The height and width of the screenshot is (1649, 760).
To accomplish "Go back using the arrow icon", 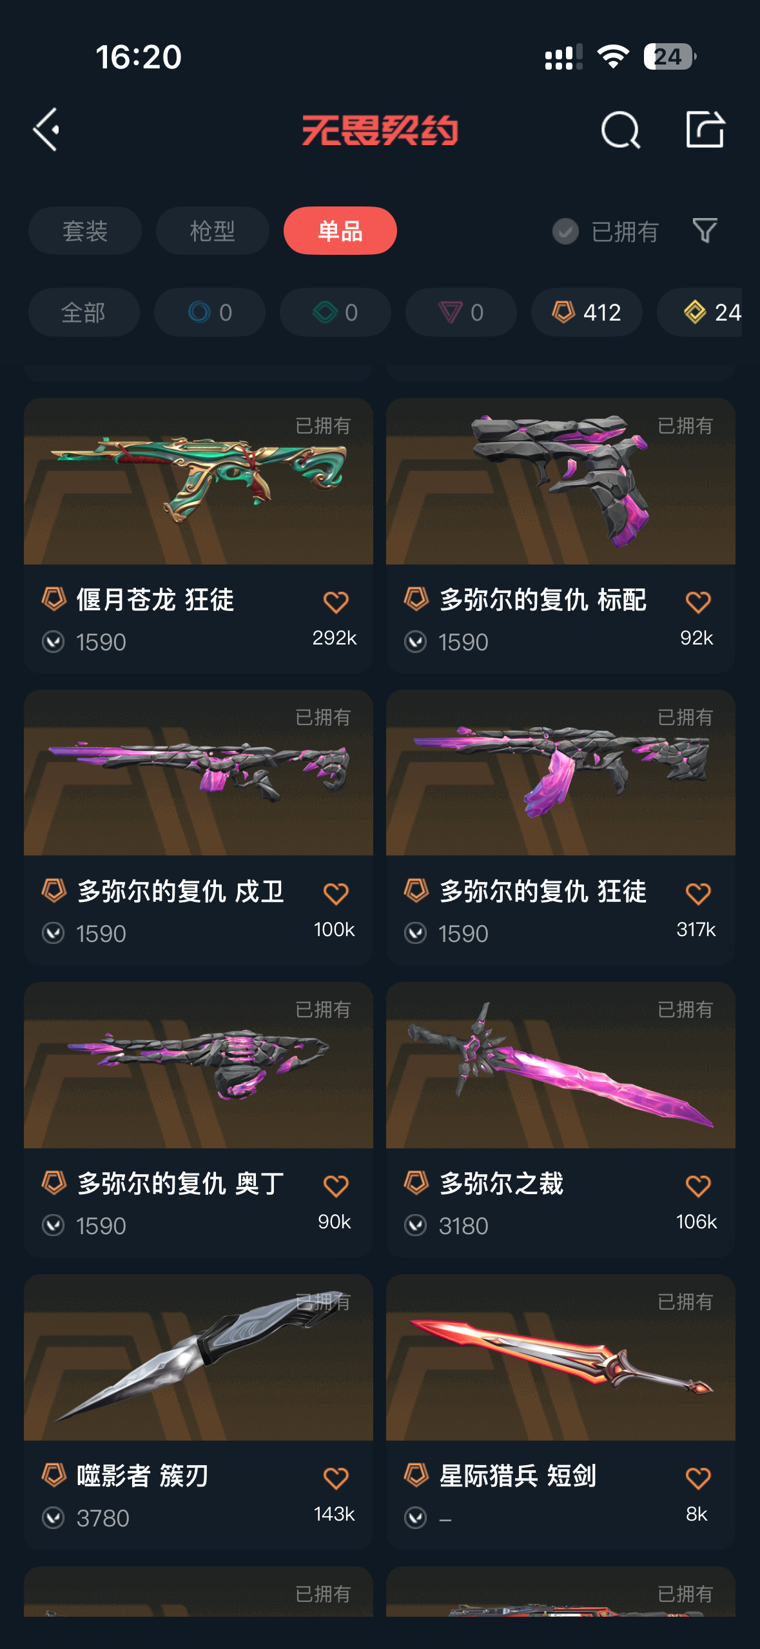I will point(46,130).
